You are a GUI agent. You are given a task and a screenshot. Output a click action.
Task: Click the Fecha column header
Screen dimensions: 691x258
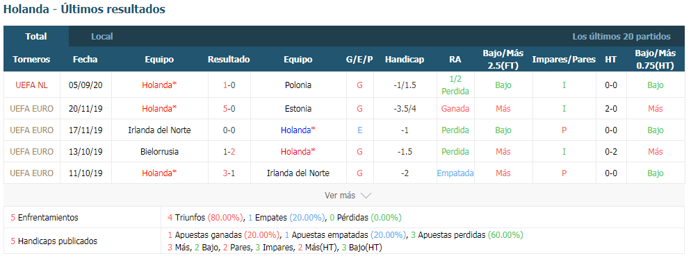tap(86, 60)
